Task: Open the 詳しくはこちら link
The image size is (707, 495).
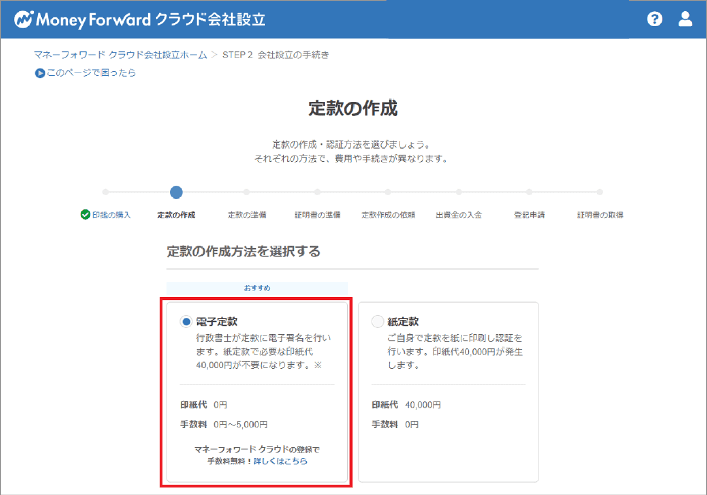Action: [x=280, y=461]
